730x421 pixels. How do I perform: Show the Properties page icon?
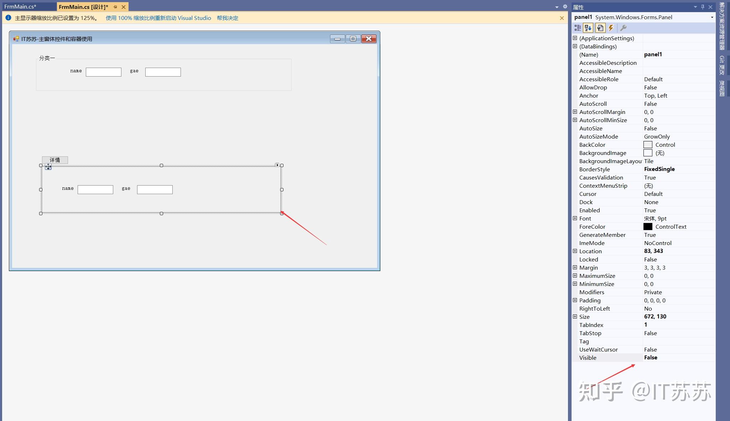pyautogui.click(x=600, y=28)
